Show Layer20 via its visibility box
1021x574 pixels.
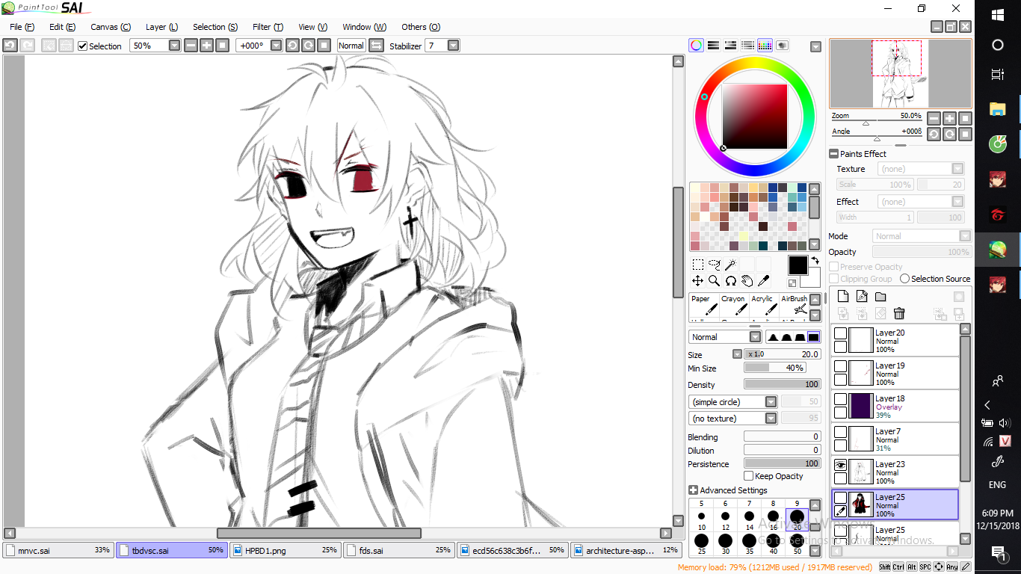pos(841,333)
